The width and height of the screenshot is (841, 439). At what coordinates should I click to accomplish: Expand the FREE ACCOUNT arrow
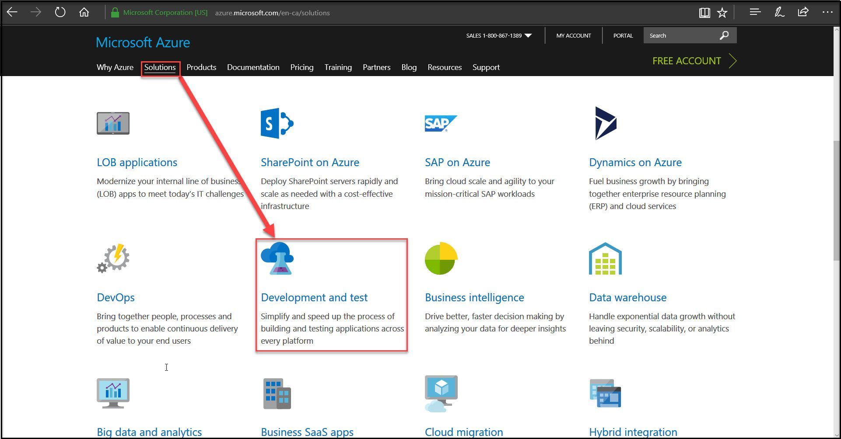[x=732, y=61]
